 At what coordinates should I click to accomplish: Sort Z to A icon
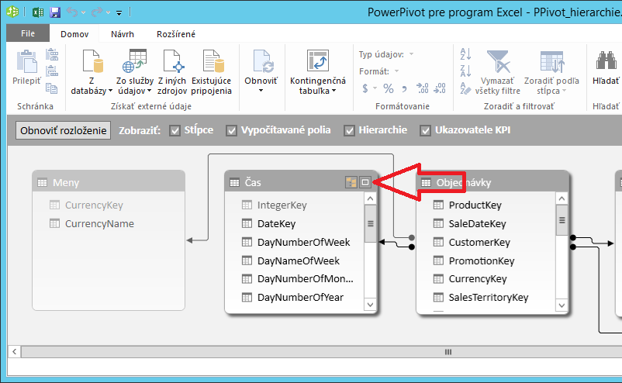tap(465, 71)
